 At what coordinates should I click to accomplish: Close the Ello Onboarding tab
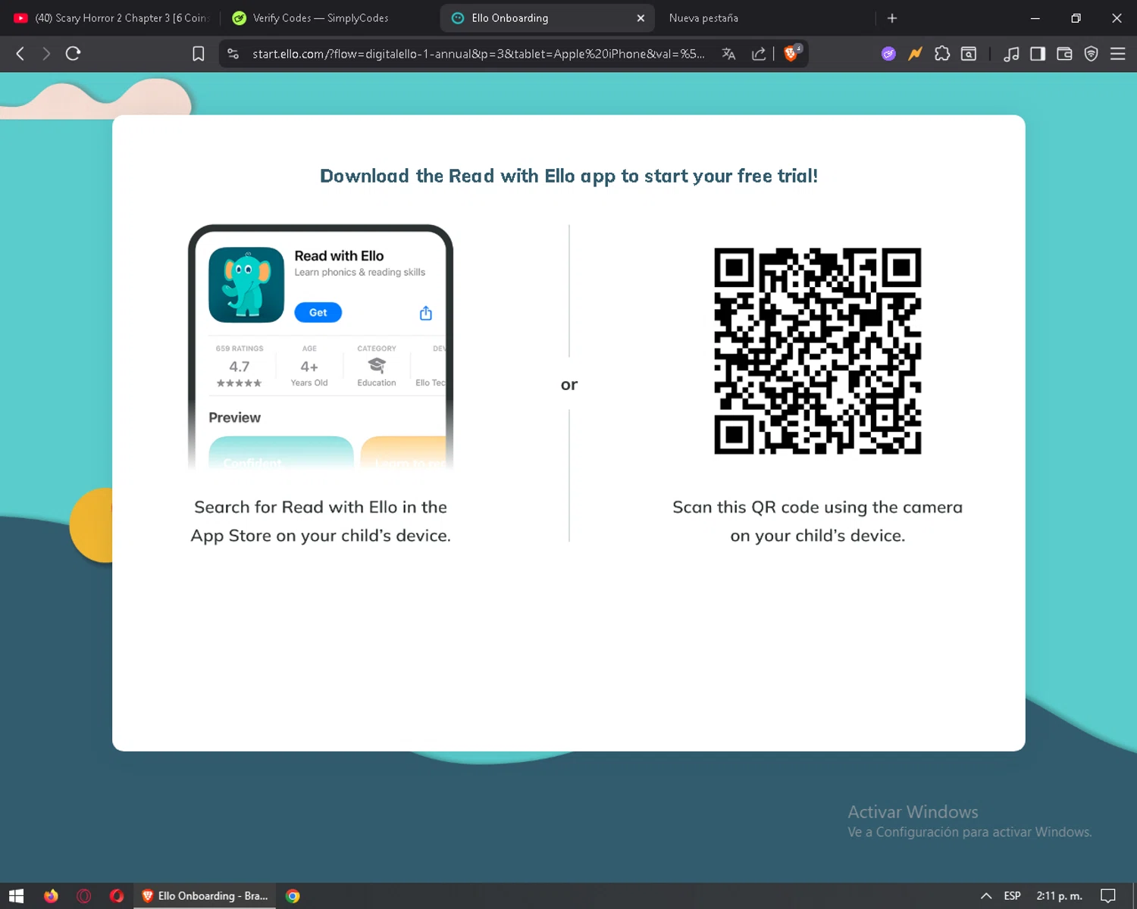pos(641,18)
